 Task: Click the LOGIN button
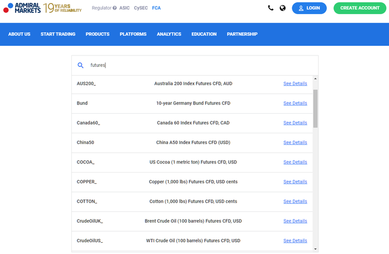[309, 8]
